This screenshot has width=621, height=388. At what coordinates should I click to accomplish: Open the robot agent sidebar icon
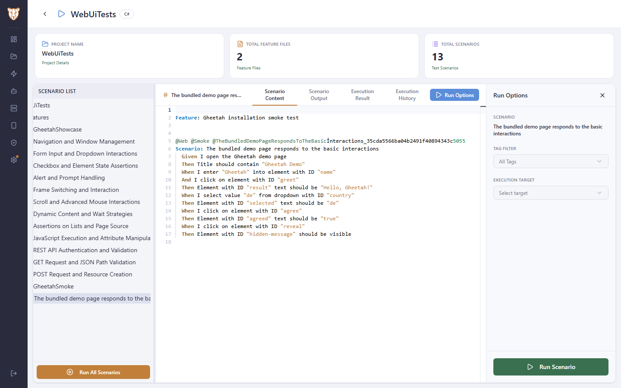pyautogui.click(x=14, y=91)
